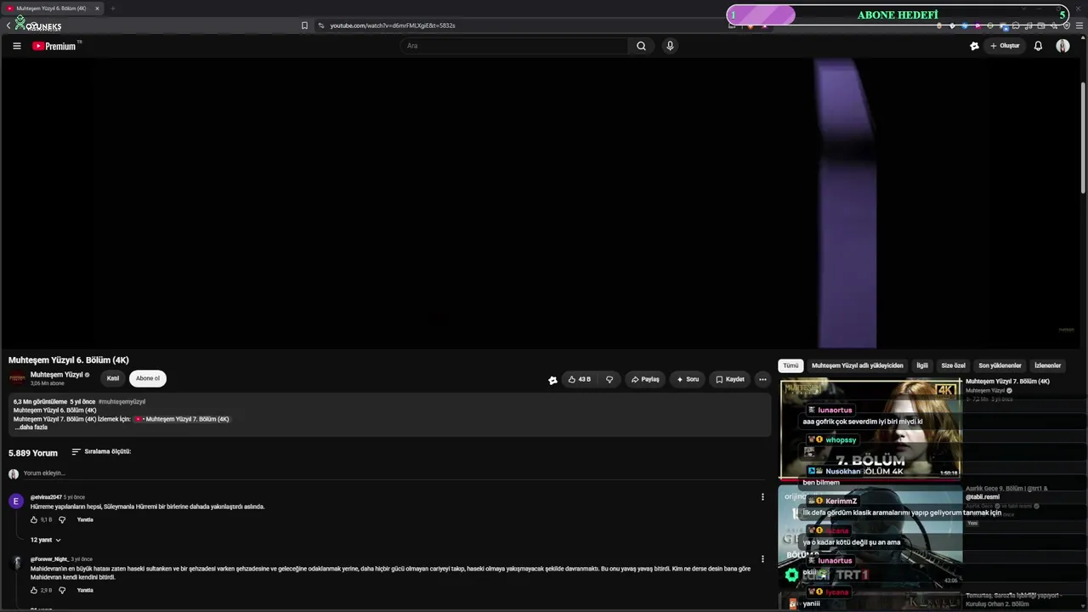Go to YouTube Premium home logo

click(55, 46)
